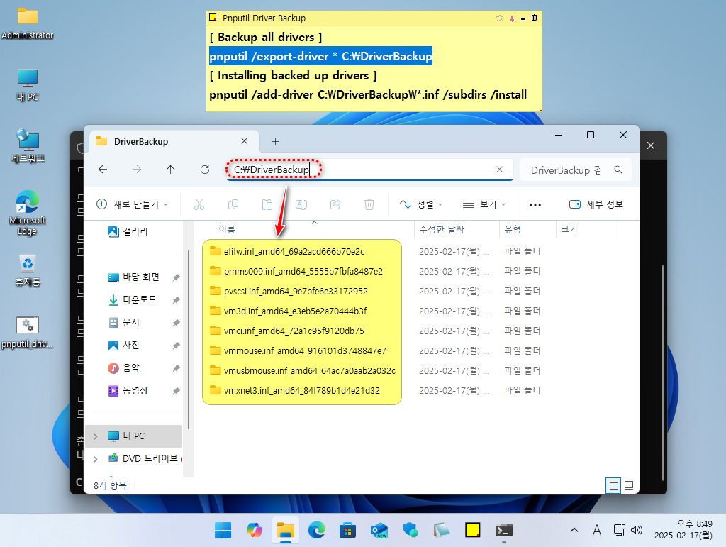Screen dimensions: 726x547
Task: Click the Copy icon in Explorer toolbar
Action: [x=233, y=204]
